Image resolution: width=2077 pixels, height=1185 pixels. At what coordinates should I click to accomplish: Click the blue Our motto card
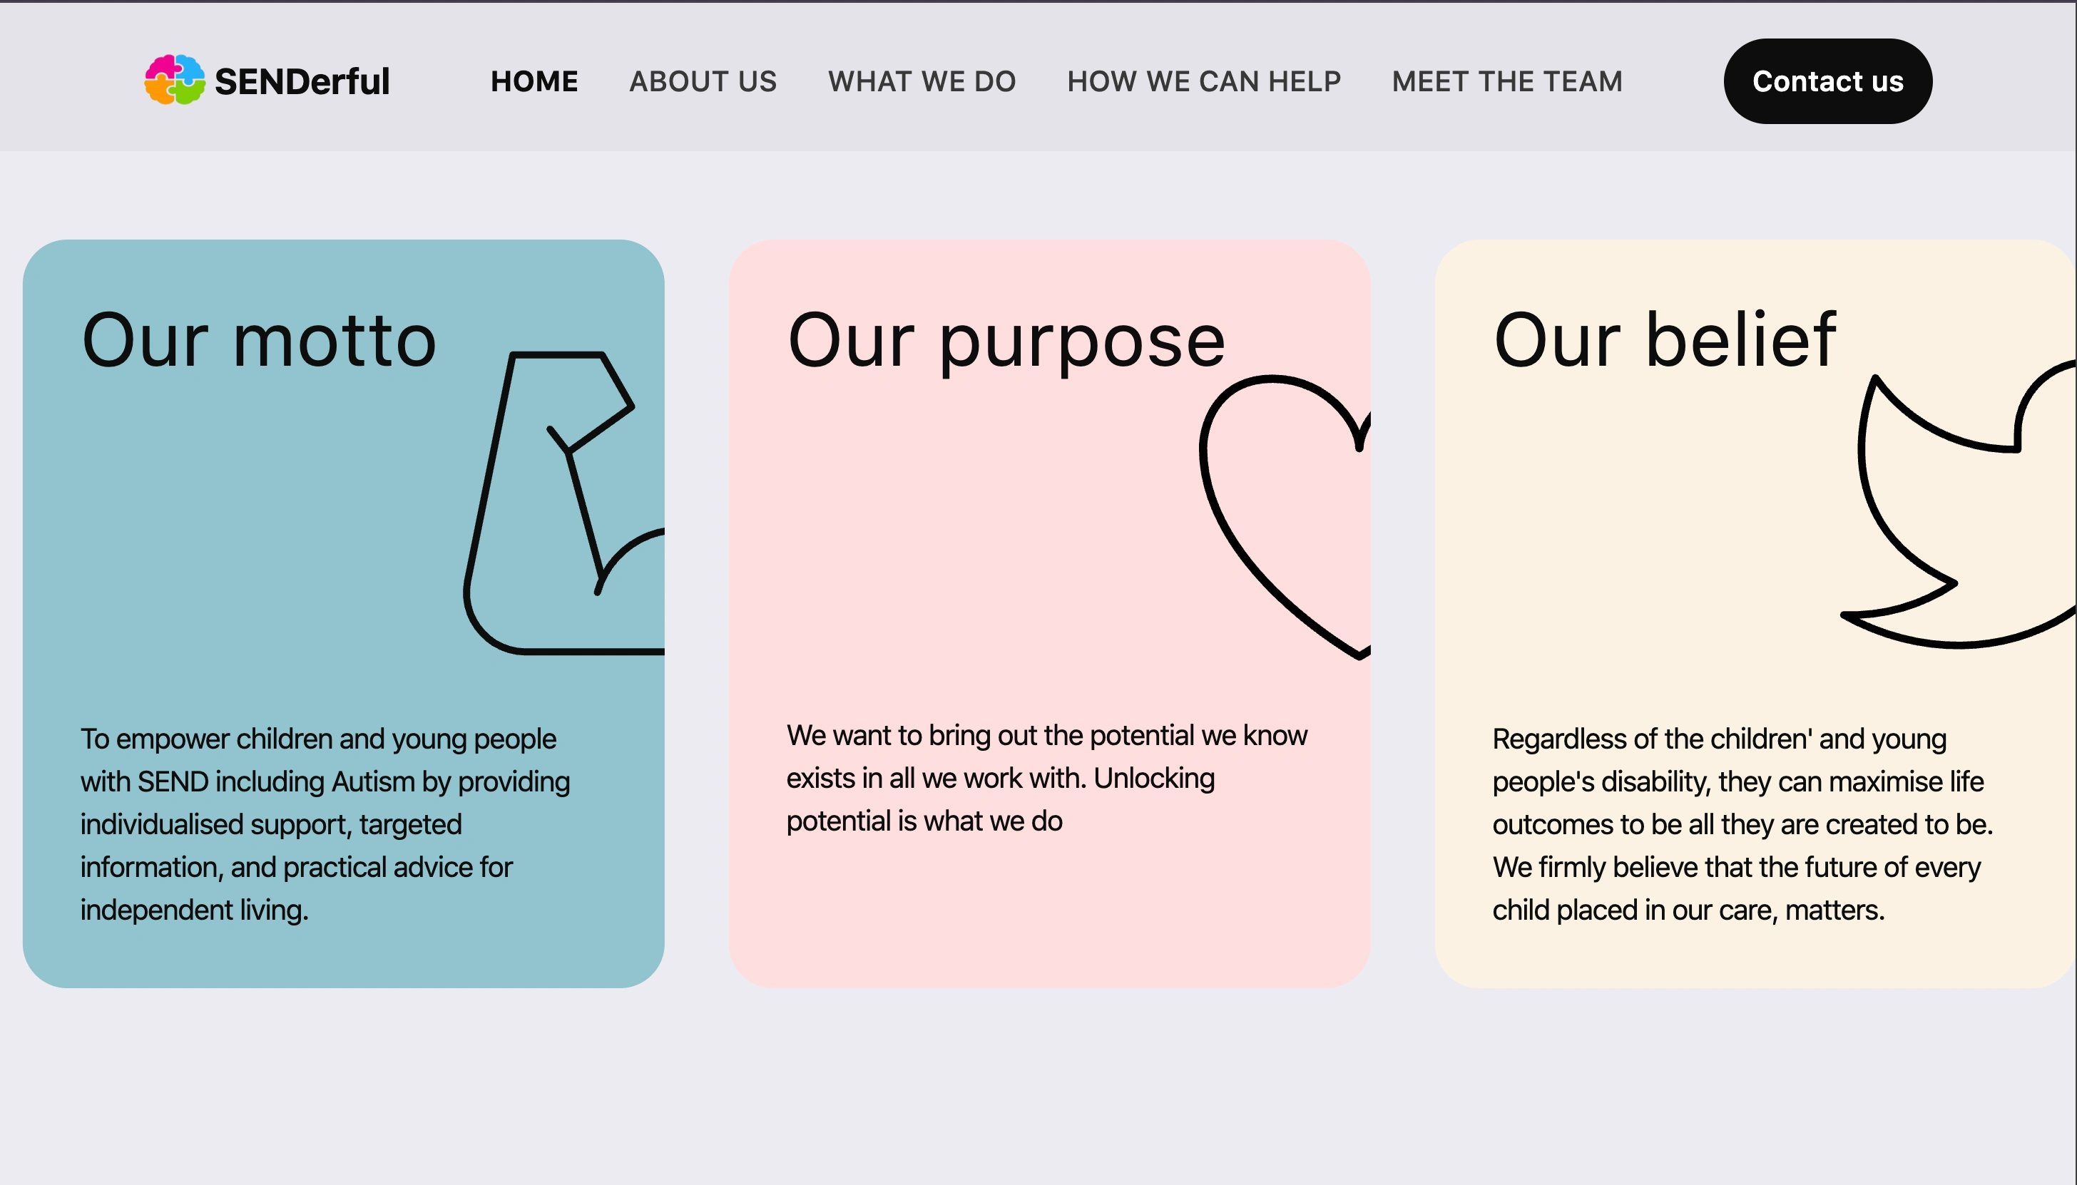coord(344,614)
